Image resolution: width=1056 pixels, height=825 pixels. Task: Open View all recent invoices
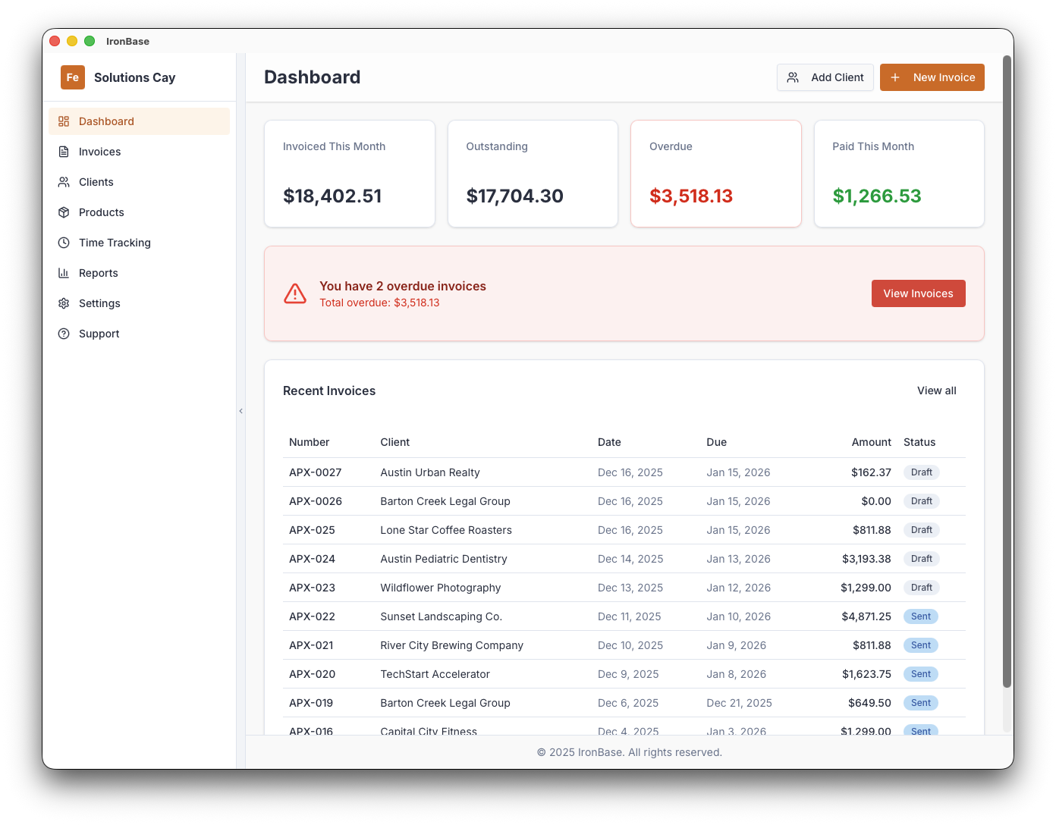936,391
